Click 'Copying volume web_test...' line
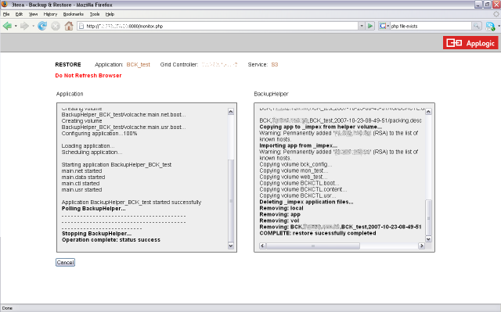 click(294, 177)
